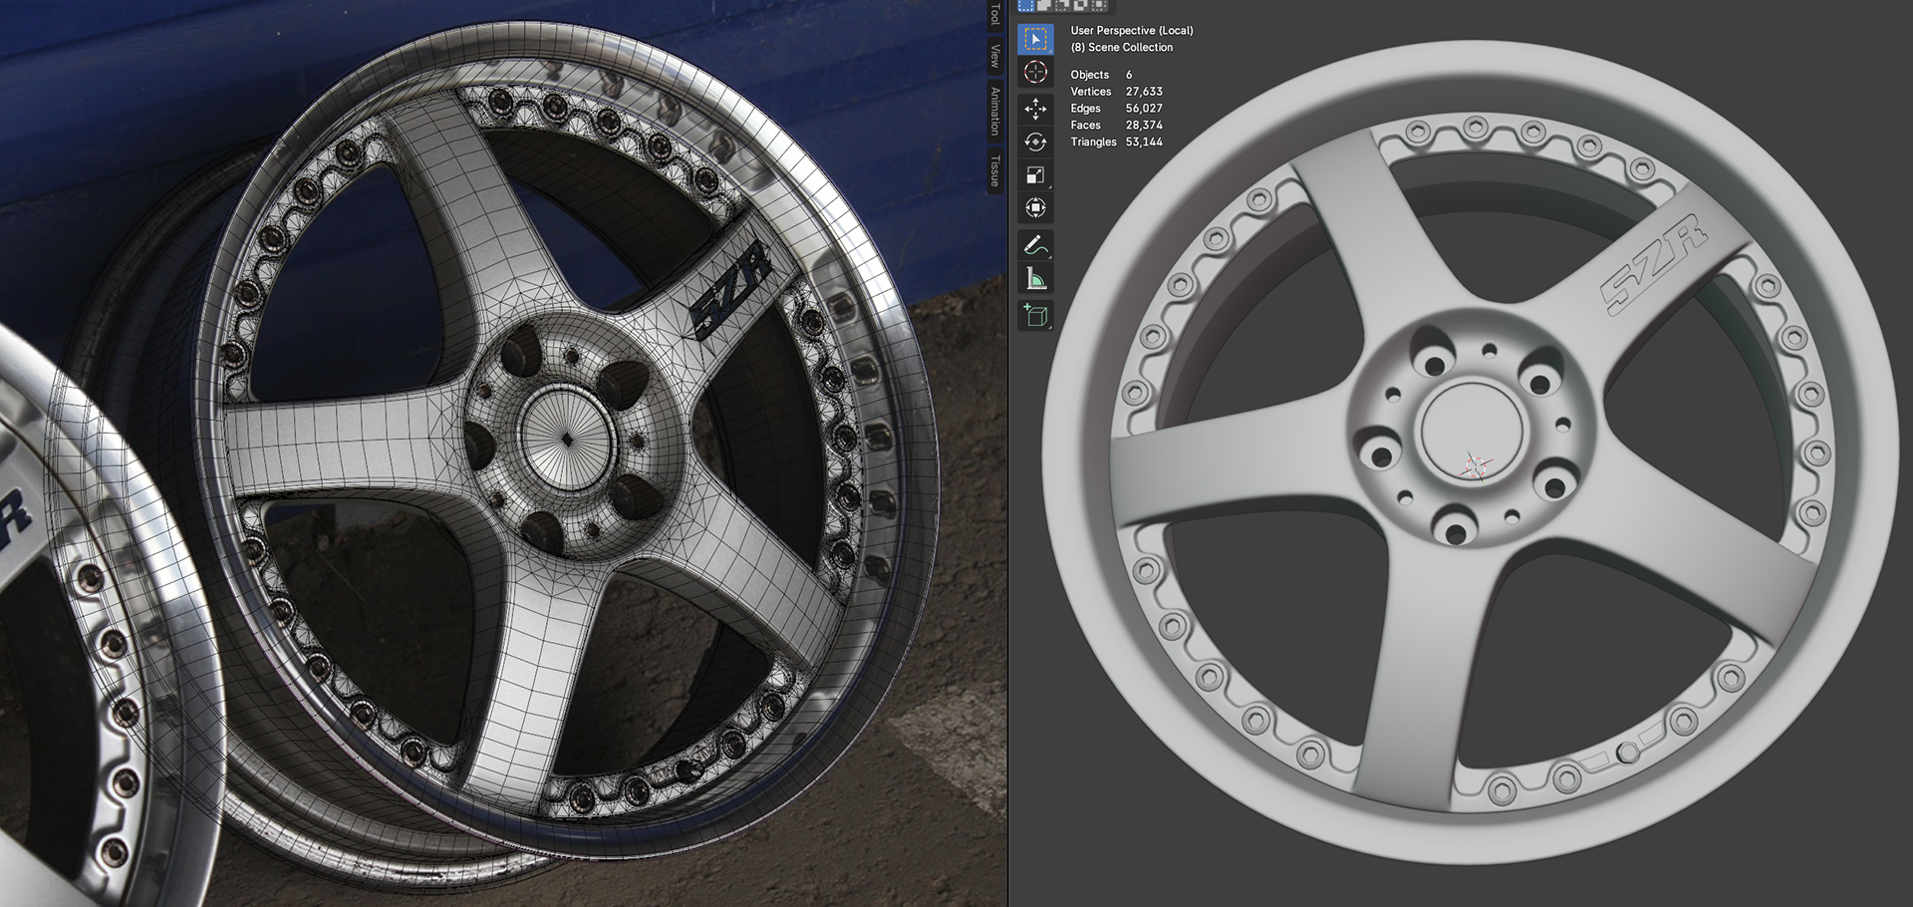Image resolution: width=1913 pixels, height=907 pixels.
Task: Select the Select Box tool
Action: (1035, 39)
